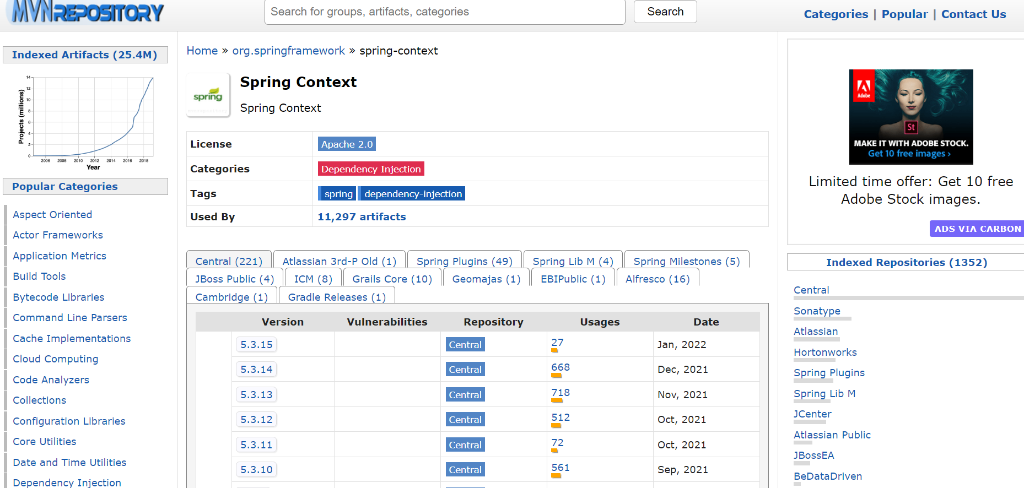1024x488 pixels.
Task: Open version 5.3.11
Action: pos(256,445)
